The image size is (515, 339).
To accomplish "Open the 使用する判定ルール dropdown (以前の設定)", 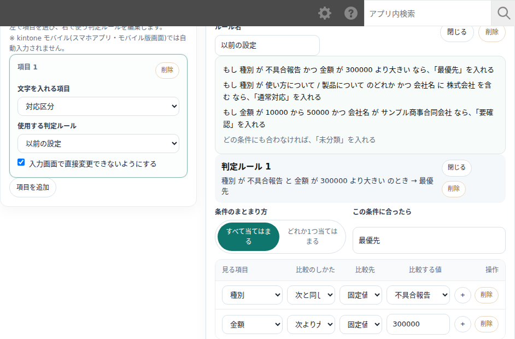I will click(x=98, y=144).
